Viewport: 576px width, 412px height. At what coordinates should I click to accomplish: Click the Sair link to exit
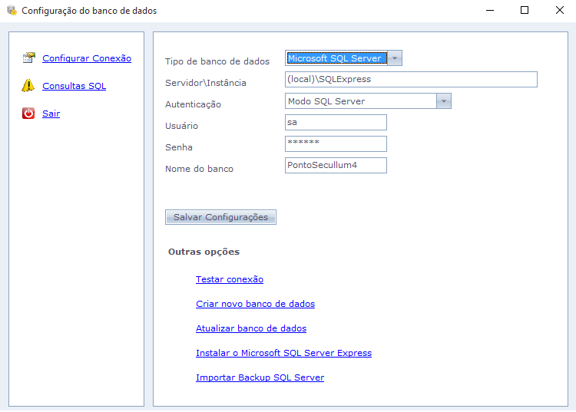(51, 114)
